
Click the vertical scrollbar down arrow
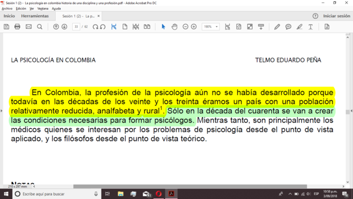tap(347, 182)
